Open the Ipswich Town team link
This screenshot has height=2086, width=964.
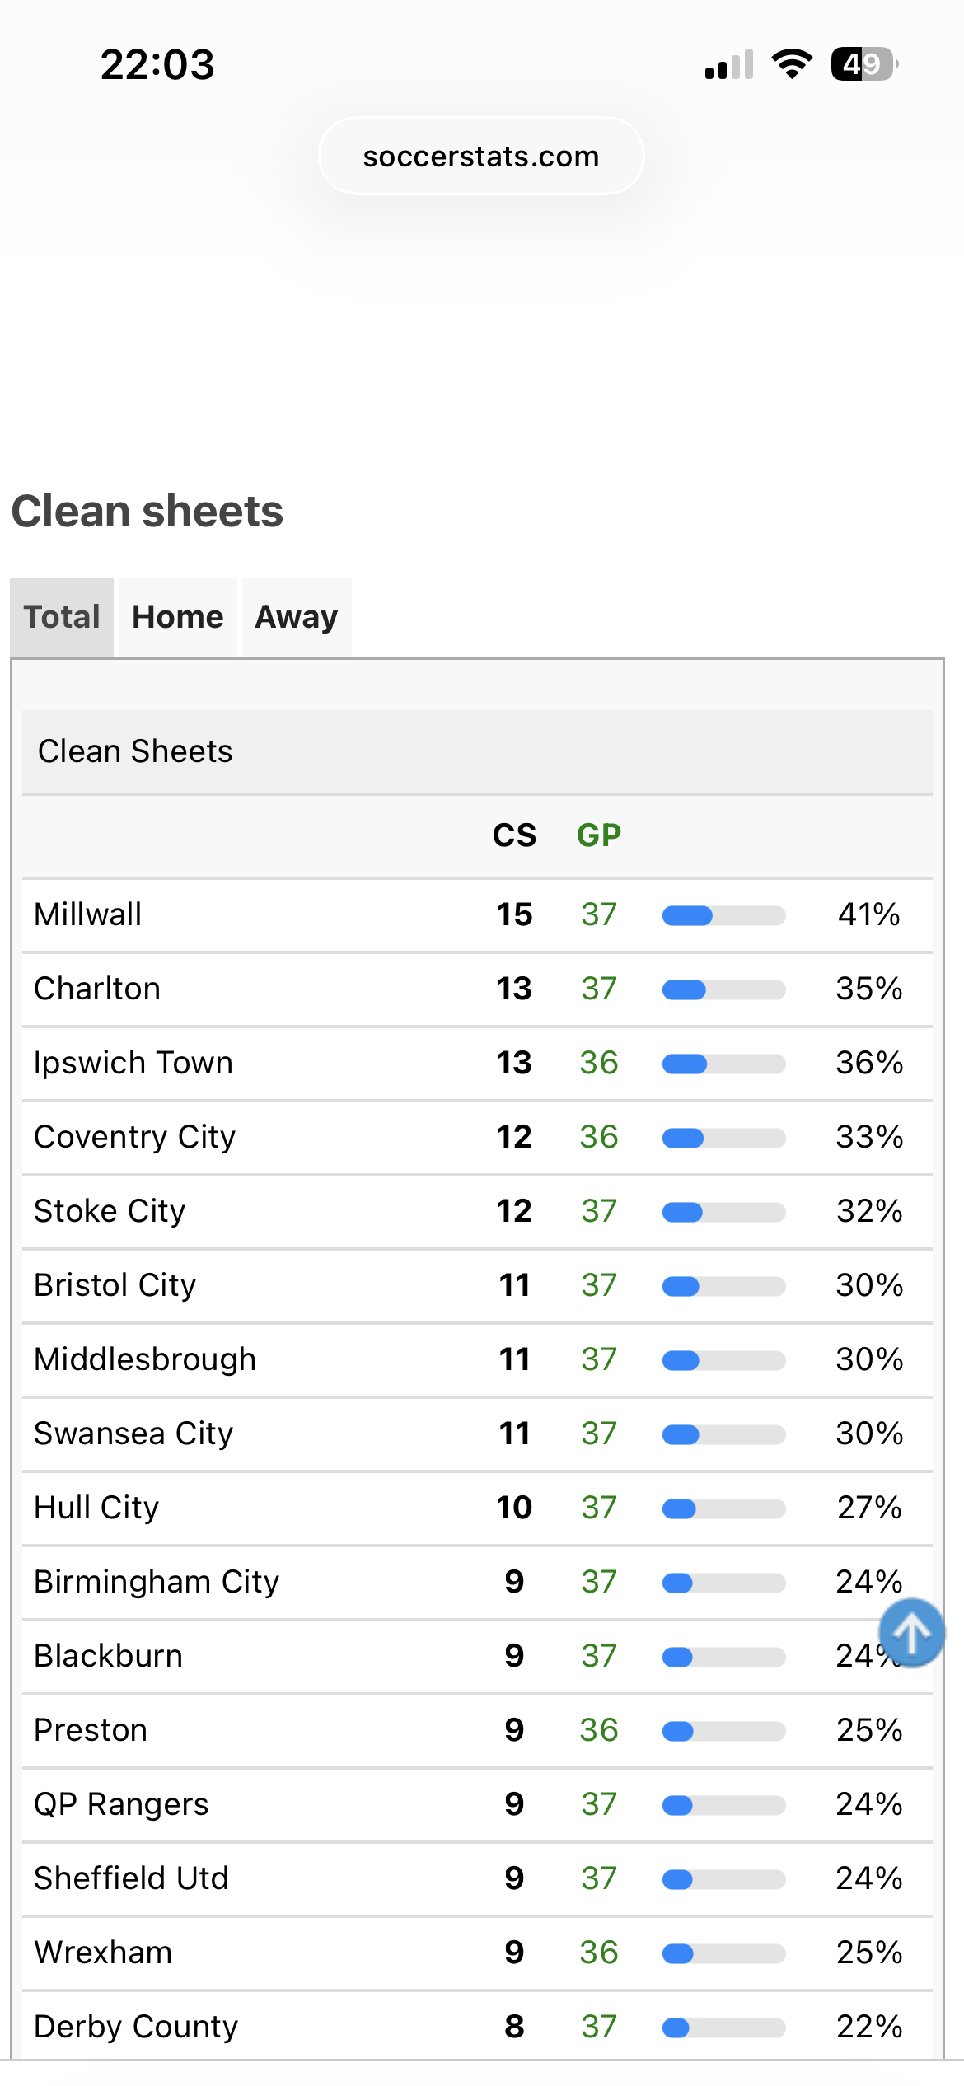point(133,1063)
